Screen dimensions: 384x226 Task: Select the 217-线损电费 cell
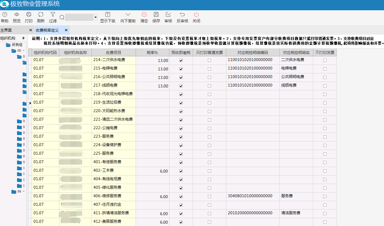pos(114,86)
